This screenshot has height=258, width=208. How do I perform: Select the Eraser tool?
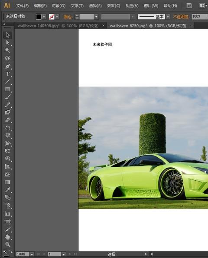(x=7, y=120)
